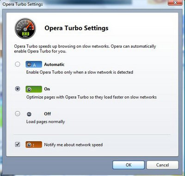The width and height of the screenshot is (185, 176).
Task: Click the green Turbo On icon
Action: [34, 89]
